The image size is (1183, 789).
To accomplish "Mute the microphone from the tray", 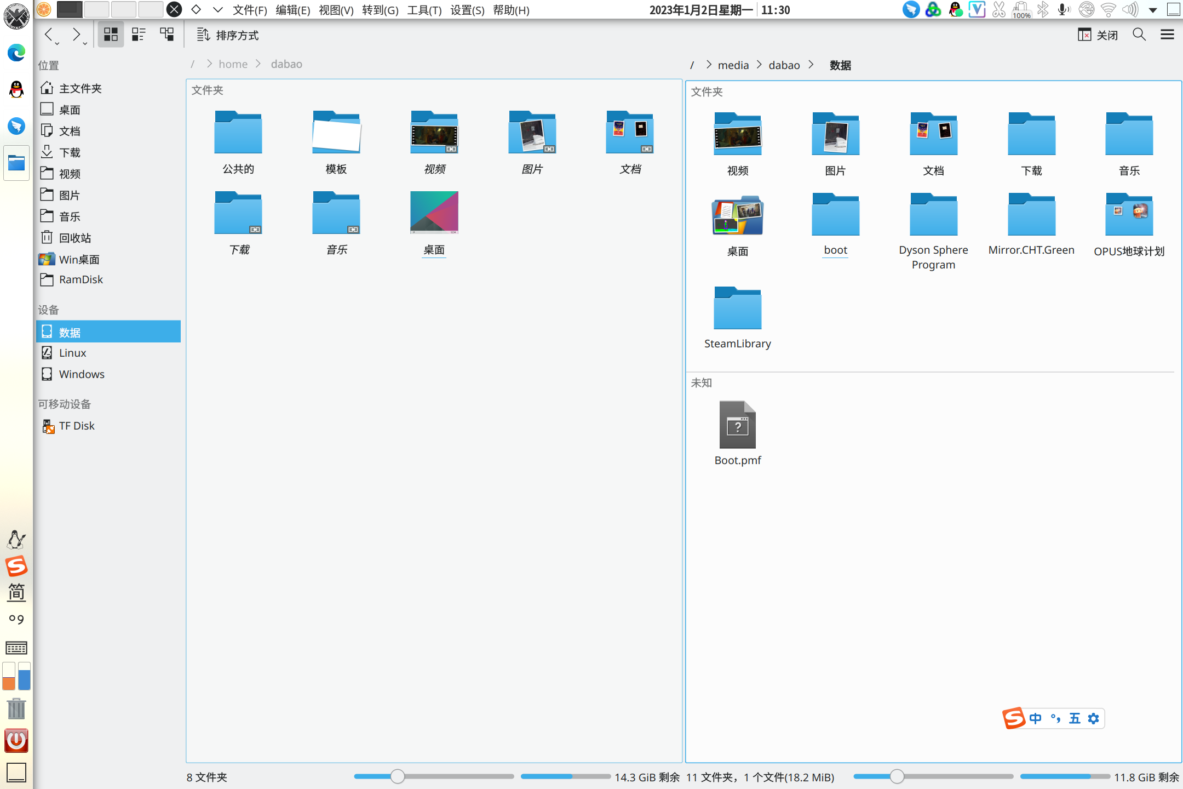I will (x=1064, y=9).
